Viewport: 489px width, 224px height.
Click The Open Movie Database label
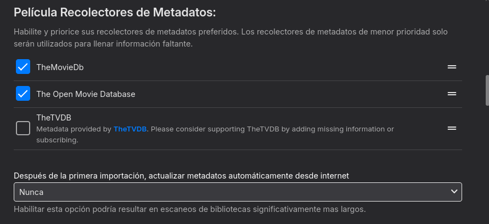tap(86, 94)
